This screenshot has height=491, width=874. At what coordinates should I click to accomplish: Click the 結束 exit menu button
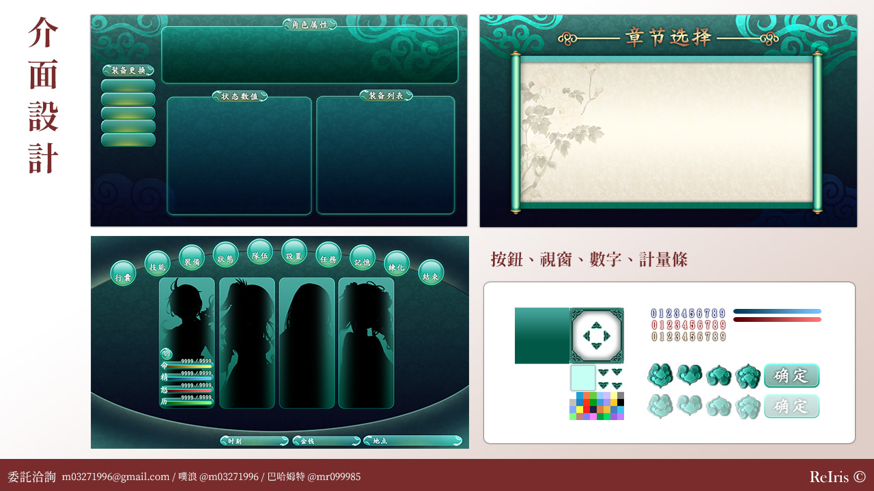[431, 273]
